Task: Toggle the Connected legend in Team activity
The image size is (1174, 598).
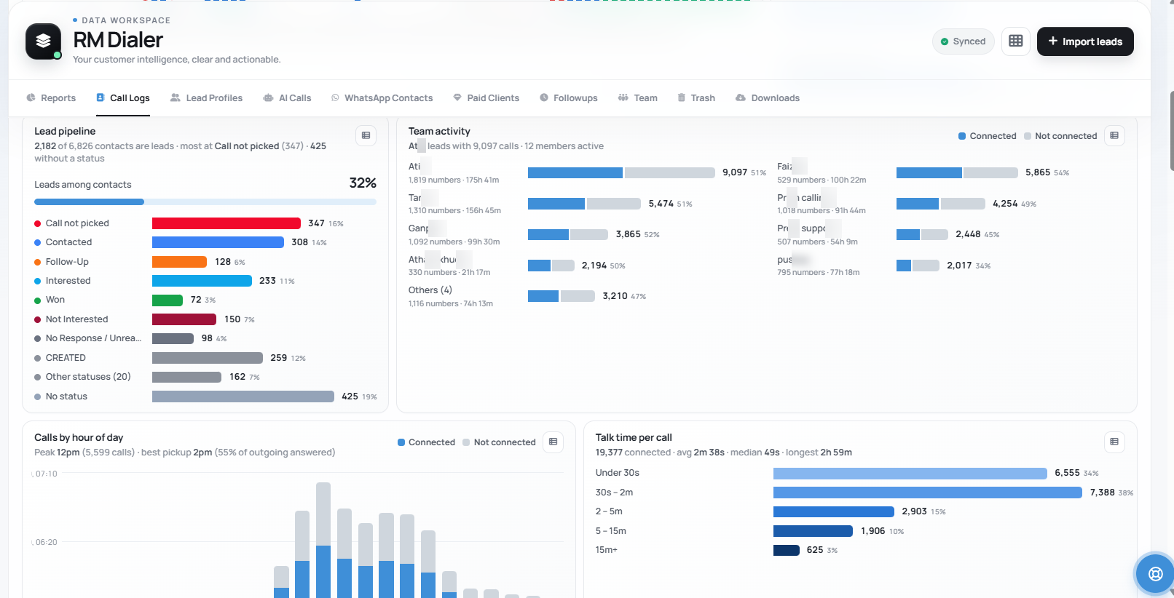Action: (987, 136)
